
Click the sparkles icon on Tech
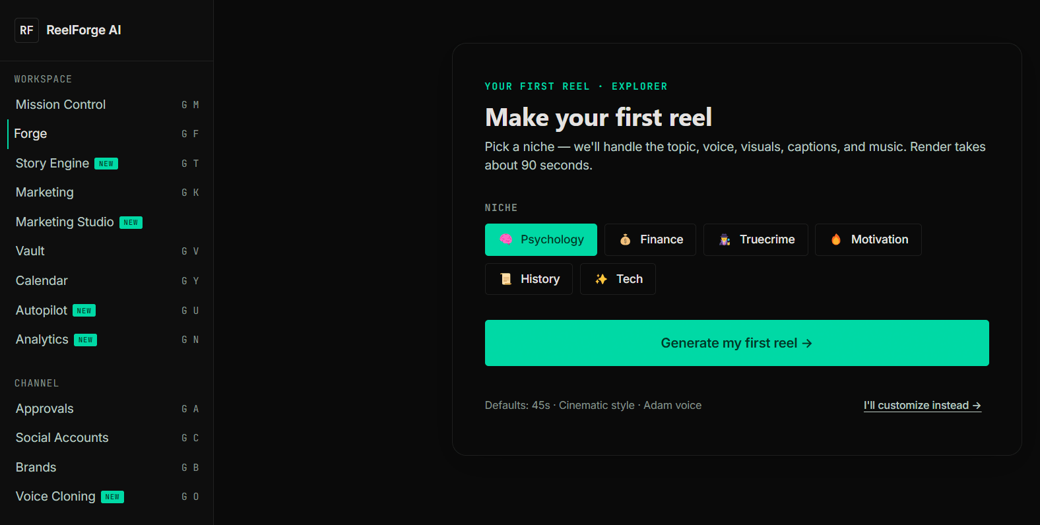point(601,279)
